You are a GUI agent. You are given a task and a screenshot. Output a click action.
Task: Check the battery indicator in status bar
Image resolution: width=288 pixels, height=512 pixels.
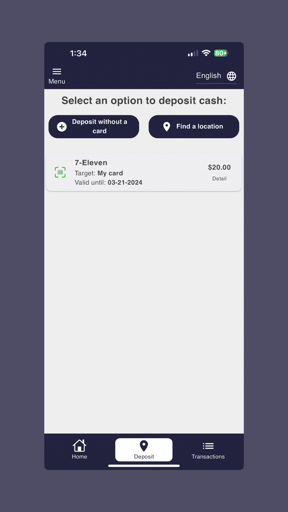click(221, 53)
